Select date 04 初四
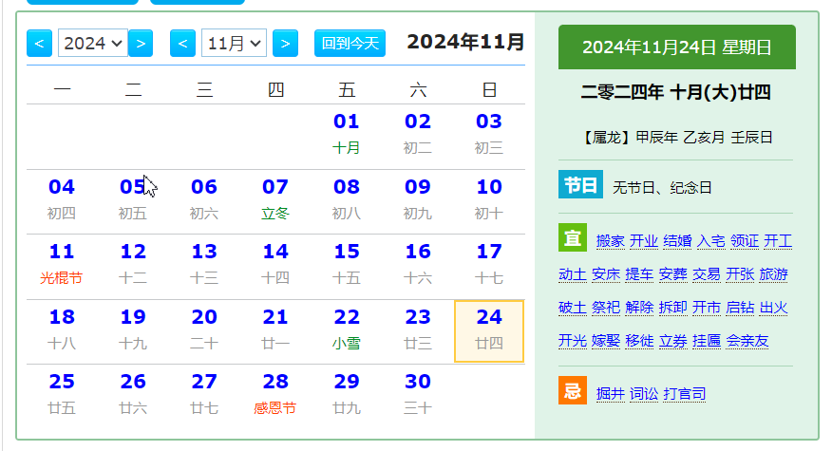The image size is (832, 451). (x=62, y=199)
